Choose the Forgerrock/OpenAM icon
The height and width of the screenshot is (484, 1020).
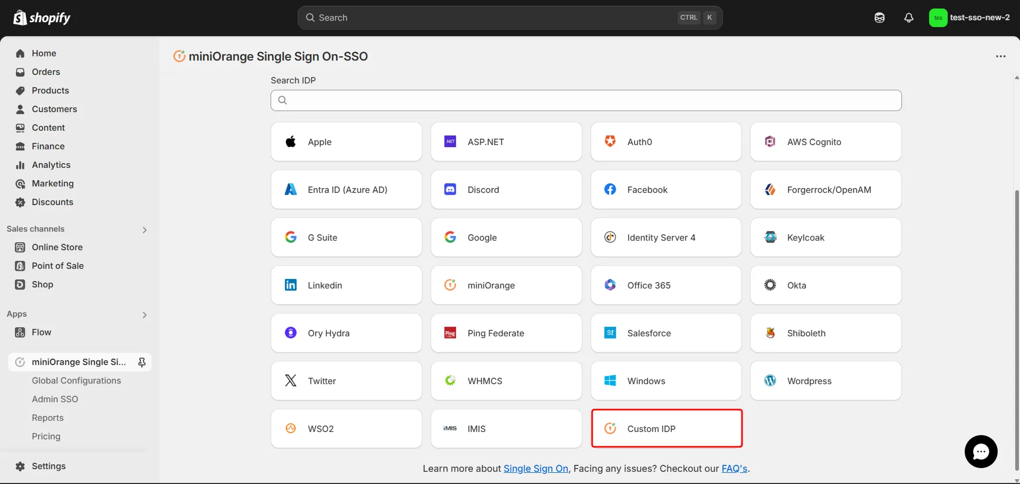click(770, 189)
